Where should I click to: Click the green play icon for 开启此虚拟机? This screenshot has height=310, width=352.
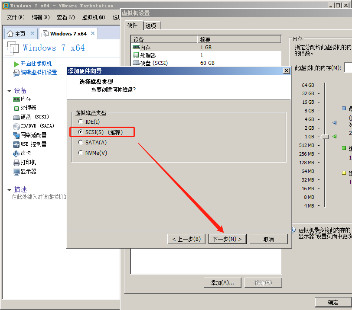pyautogui.click(x=16, y=64)
